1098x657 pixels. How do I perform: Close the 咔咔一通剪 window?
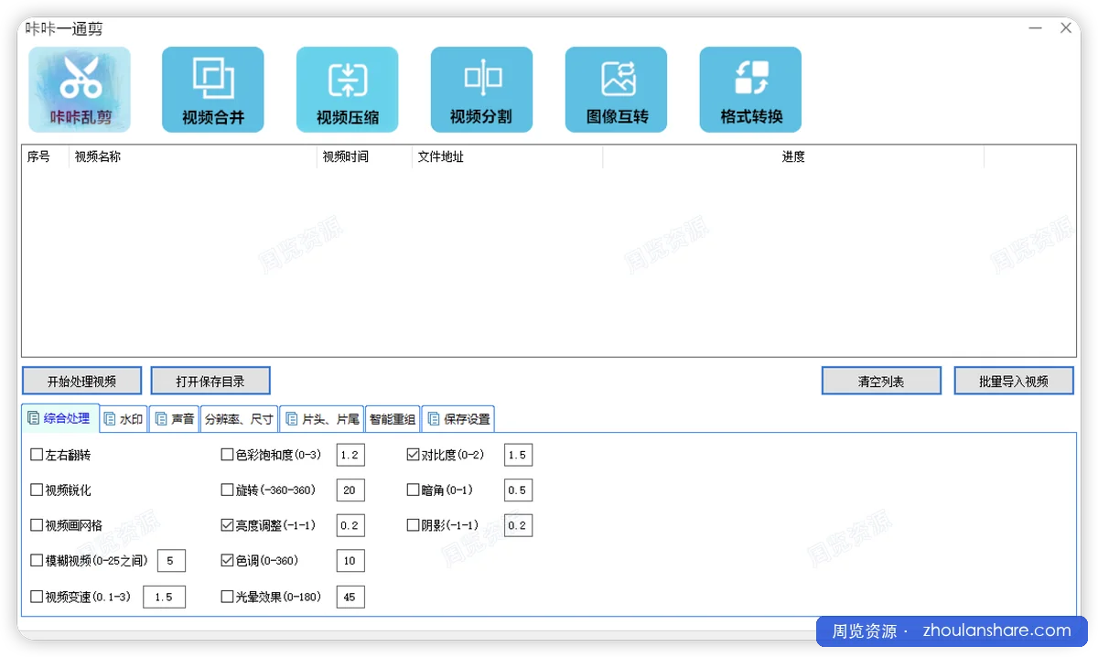[1066, 28]
